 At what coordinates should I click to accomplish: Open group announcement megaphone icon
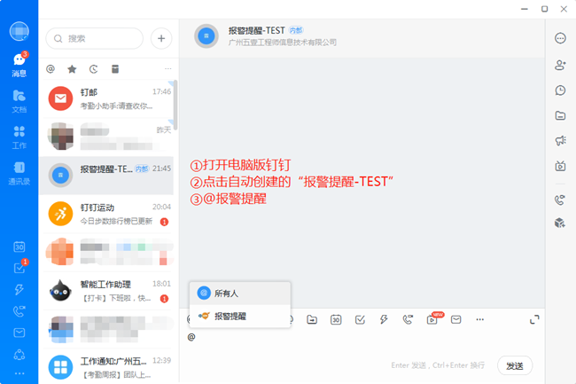click(560, 140)
